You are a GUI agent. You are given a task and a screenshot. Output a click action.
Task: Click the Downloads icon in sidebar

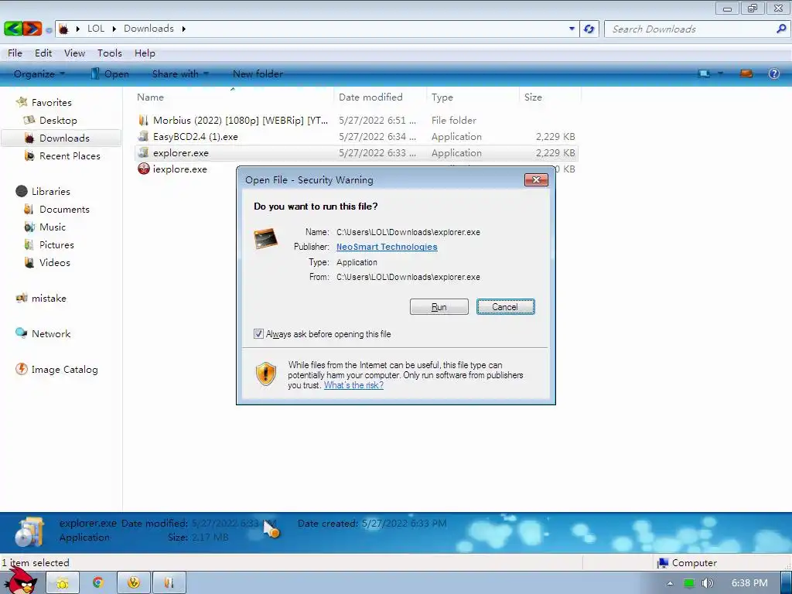pyautogui.click(x=29, y=138)
